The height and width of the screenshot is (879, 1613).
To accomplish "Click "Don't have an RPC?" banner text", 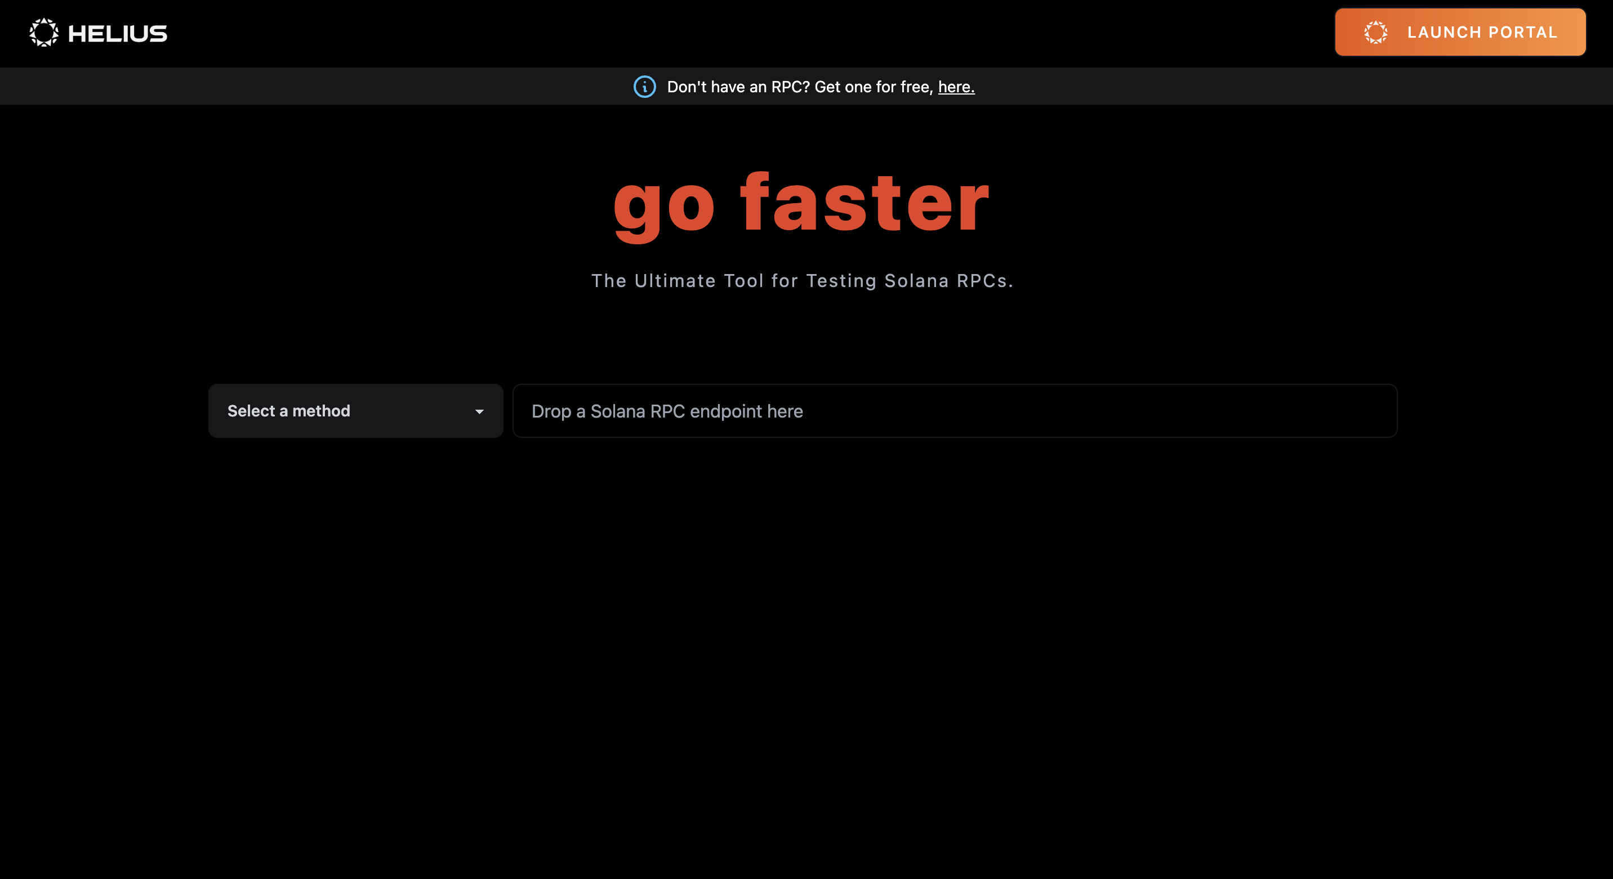I will tap(738, 87).
